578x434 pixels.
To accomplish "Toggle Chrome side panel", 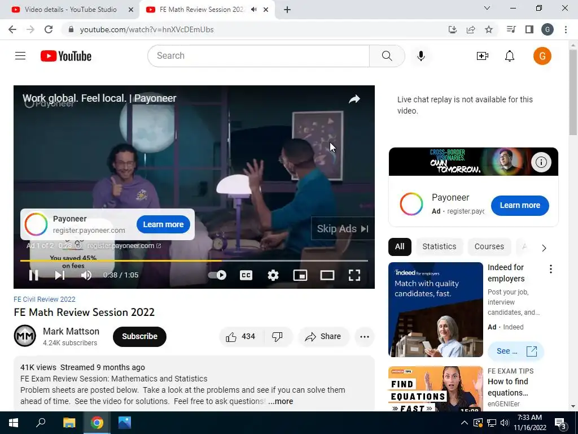I will point(529,29).
